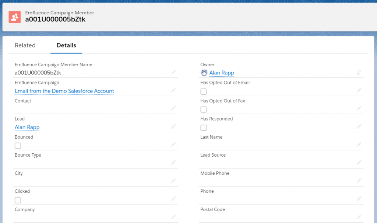Switch to the Related tab
The width and height of the screenshot is (377, 223).
coord(25,45)
